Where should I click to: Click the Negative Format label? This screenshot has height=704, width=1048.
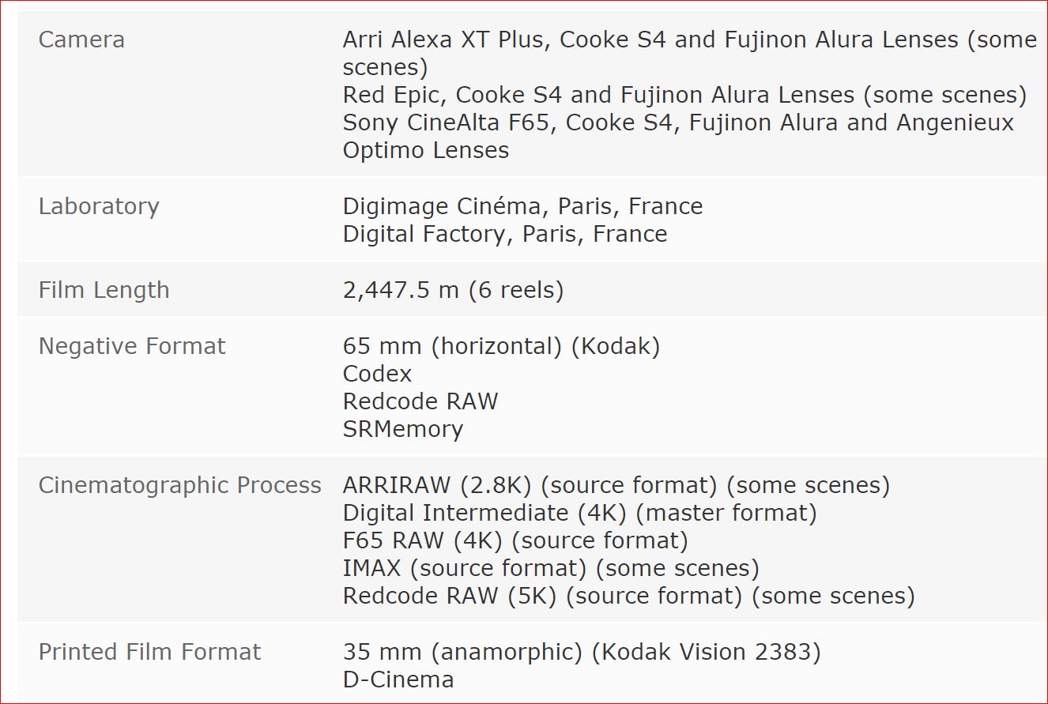coord(132,346)
